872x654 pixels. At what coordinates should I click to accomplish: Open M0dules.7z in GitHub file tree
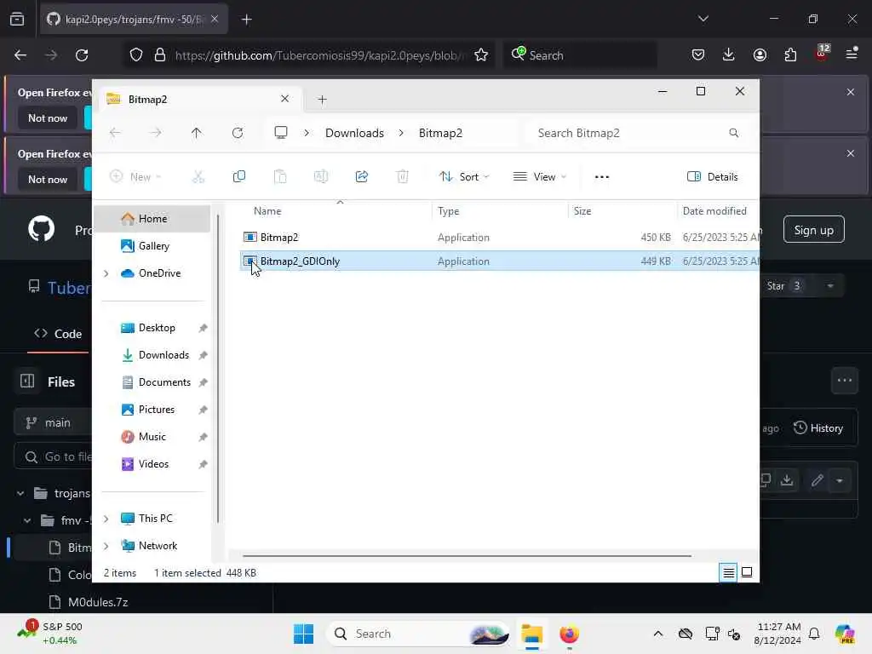coord(97,602)
